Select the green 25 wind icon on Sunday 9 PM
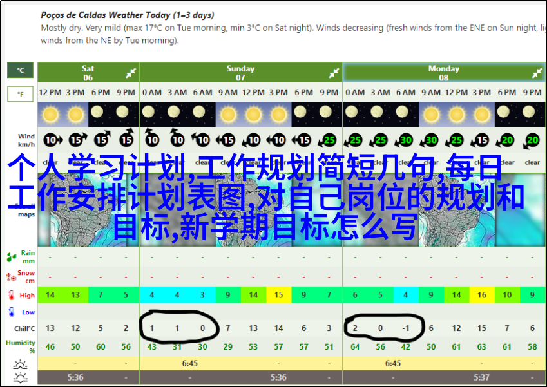Image resolution: width=547 pixels, height=387 pixels. [x=329, y=140]
